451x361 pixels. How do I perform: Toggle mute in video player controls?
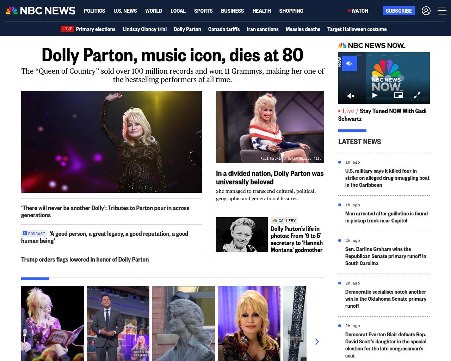351,96
